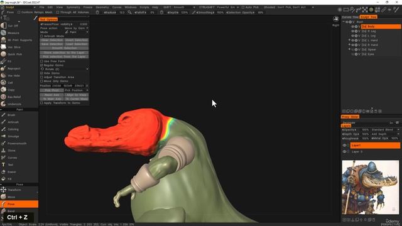Open the Rotate gizmo dropdown

(64, 69)
